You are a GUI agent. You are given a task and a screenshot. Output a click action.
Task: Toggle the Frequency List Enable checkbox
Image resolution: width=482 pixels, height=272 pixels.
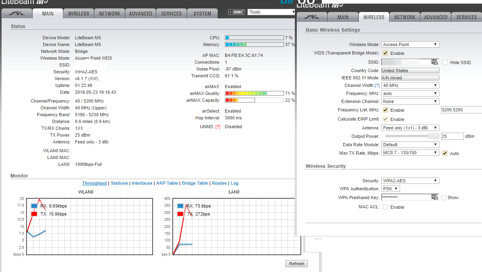coord(385,110)
